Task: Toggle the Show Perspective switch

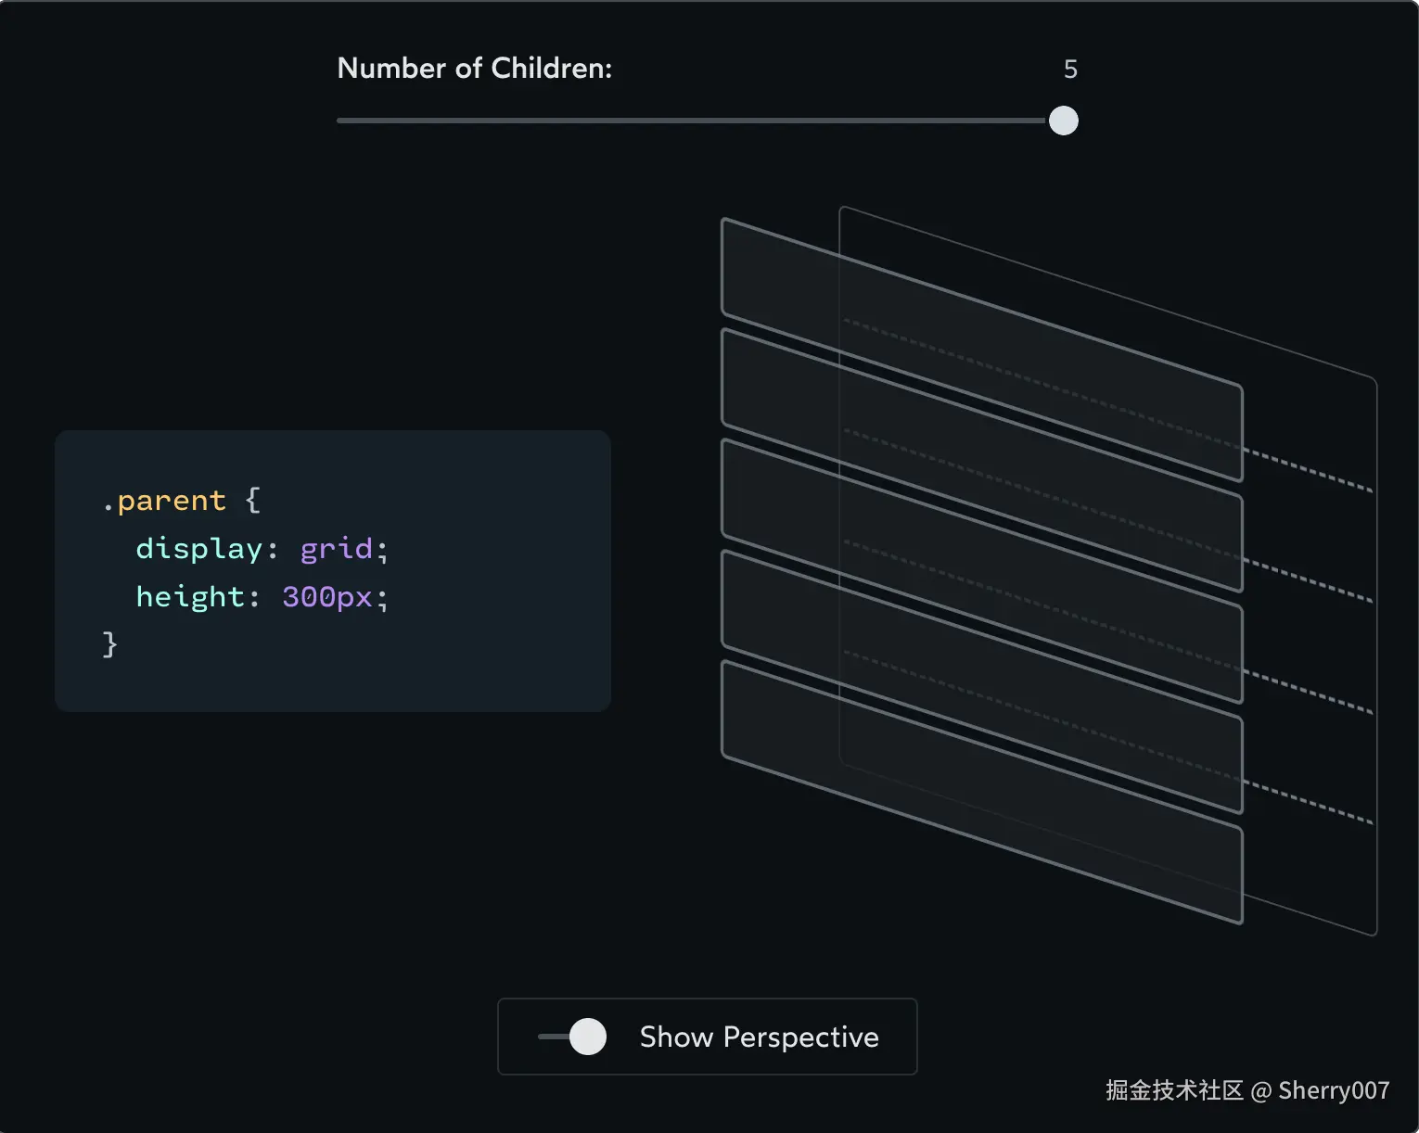Action: click(x=573, y=1037)
